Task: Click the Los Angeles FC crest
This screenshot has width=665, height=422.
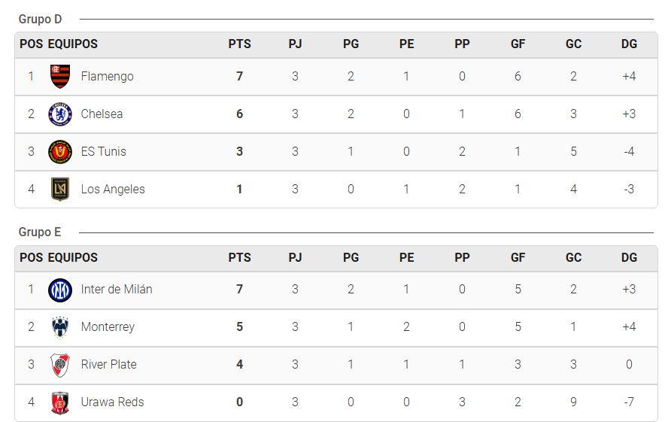Action: tap(60, 189)
